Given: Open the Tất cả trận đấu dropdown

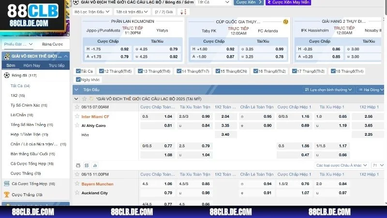Looking at the screenshot, I should click(x=132, y=12).
